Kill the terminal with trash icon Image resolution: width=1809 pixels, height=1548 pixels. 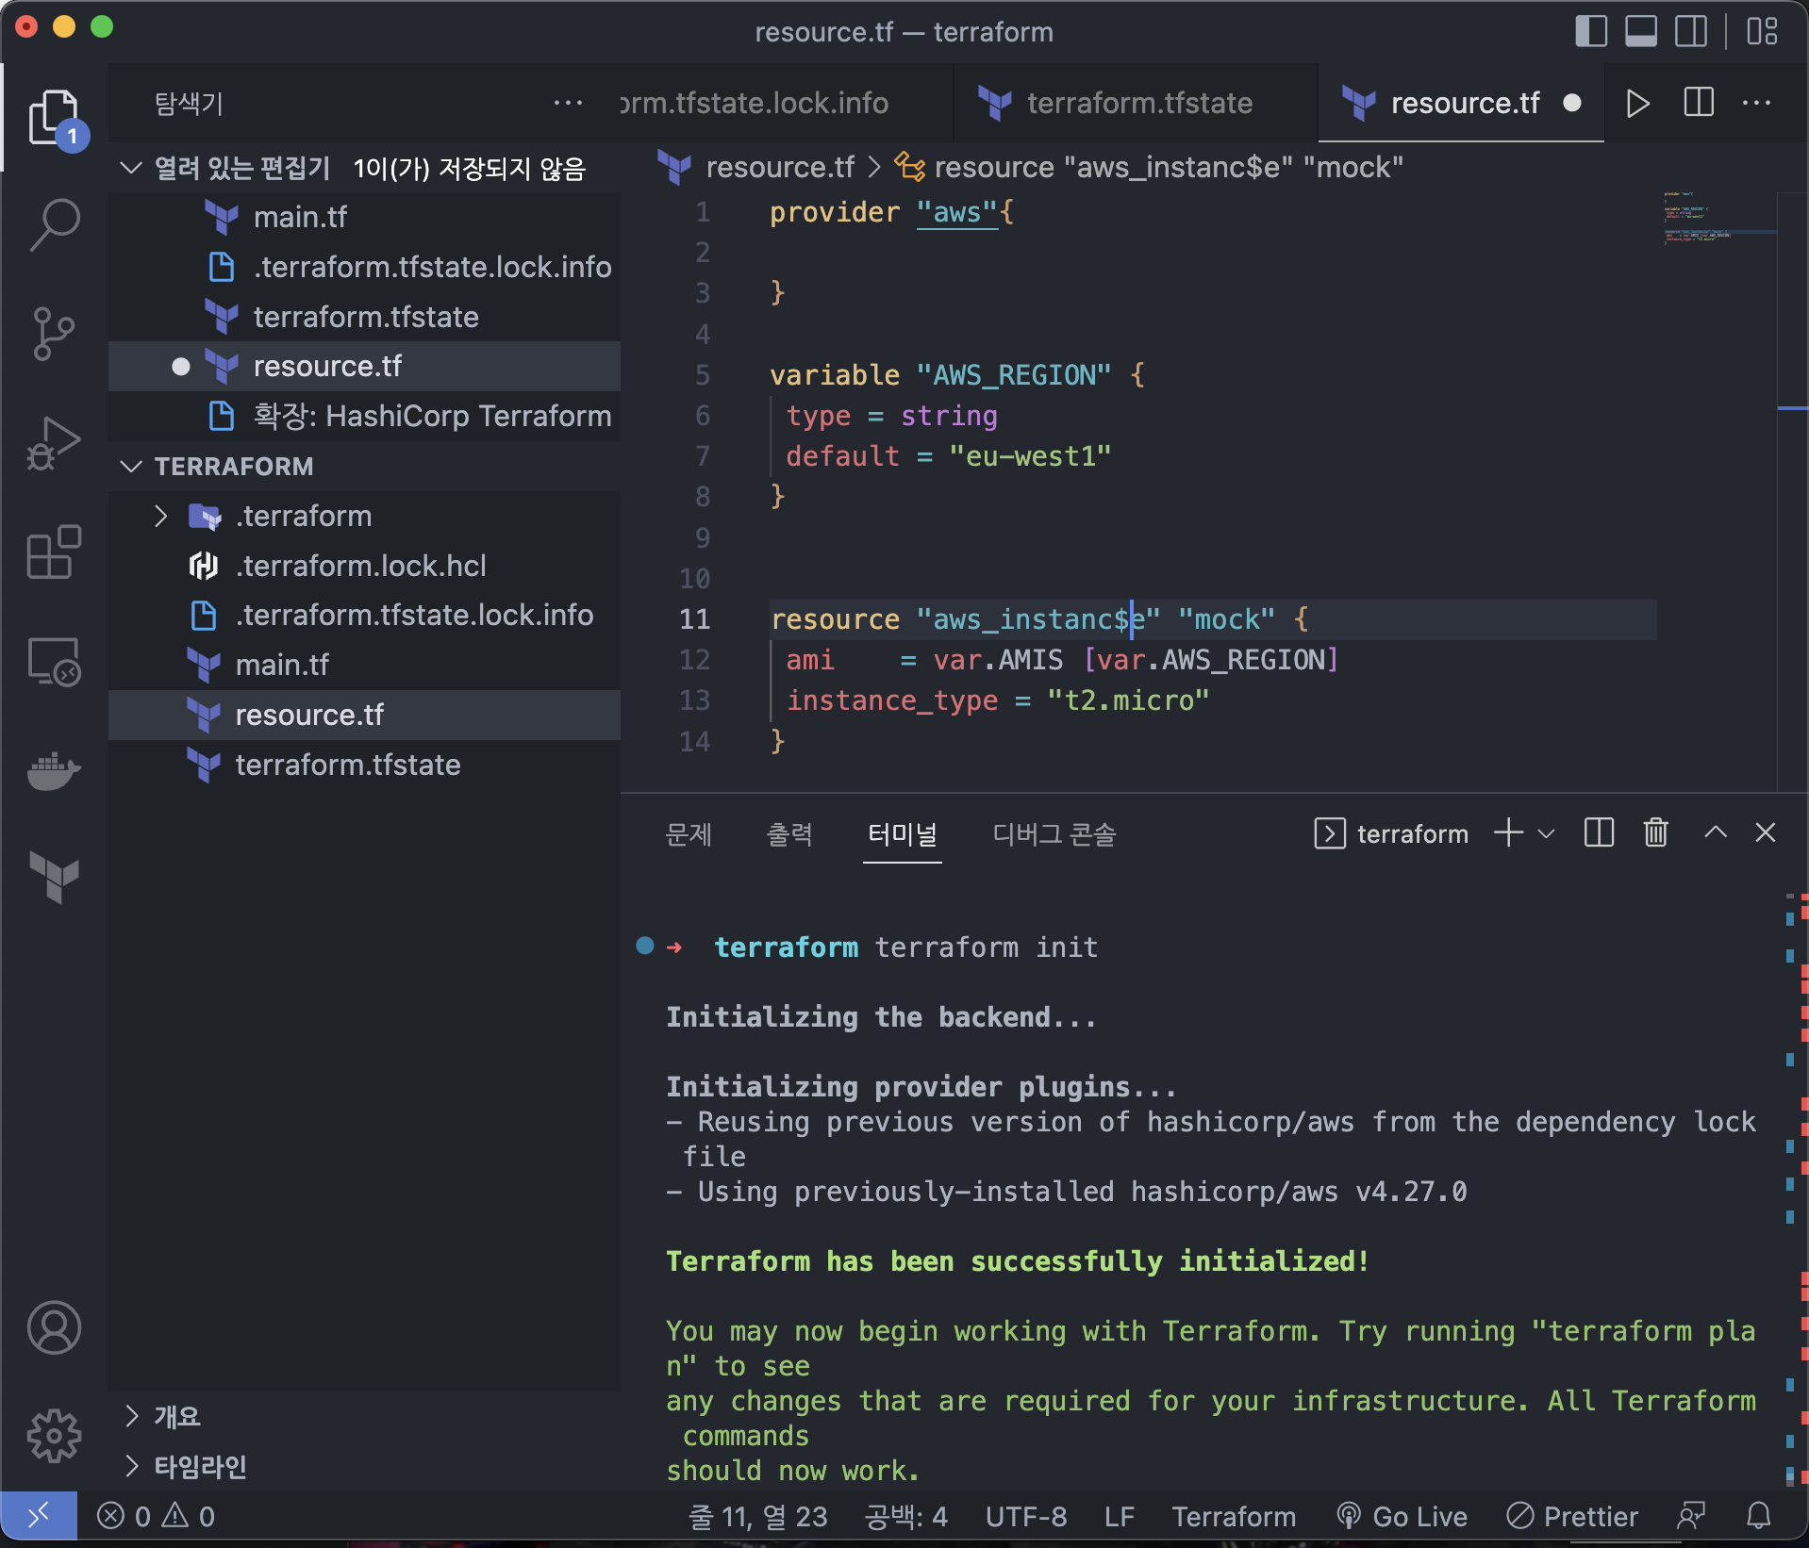pos(1656,833)
